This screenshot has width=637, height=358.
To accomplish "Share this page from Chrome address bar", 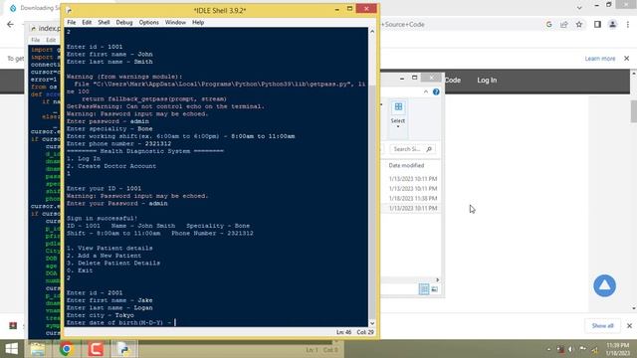I will pyautogui.click(x=564, y=24).
